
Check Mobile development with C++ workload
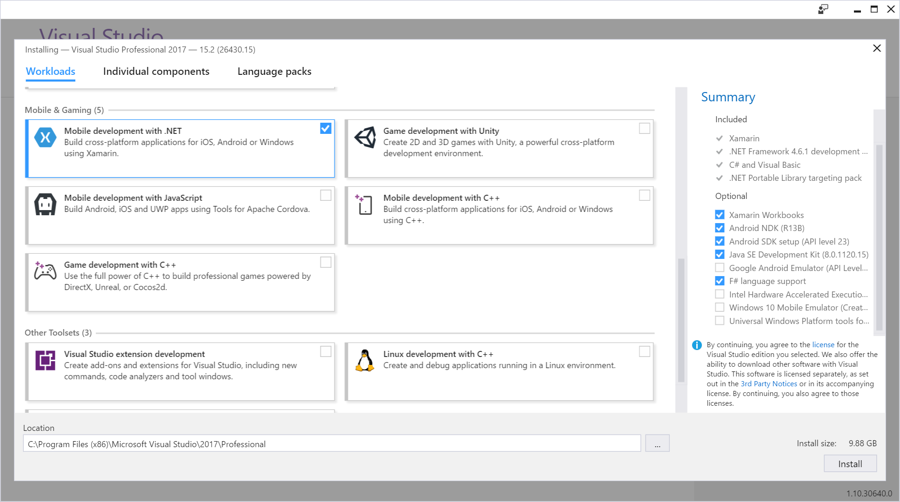pos(644,195)
